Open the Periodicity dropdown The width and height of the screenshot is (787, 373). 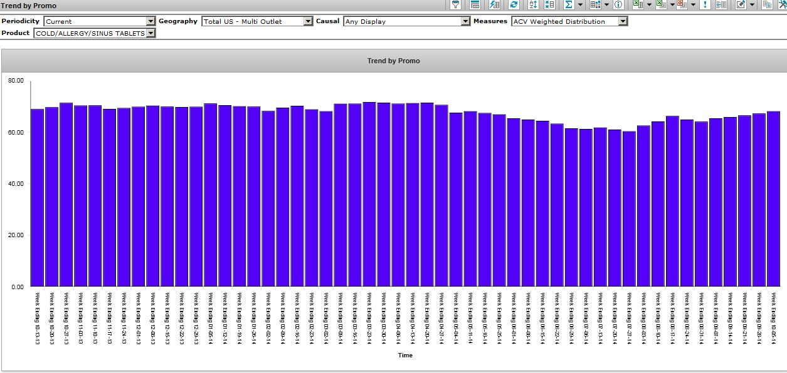tap(151, 21)
